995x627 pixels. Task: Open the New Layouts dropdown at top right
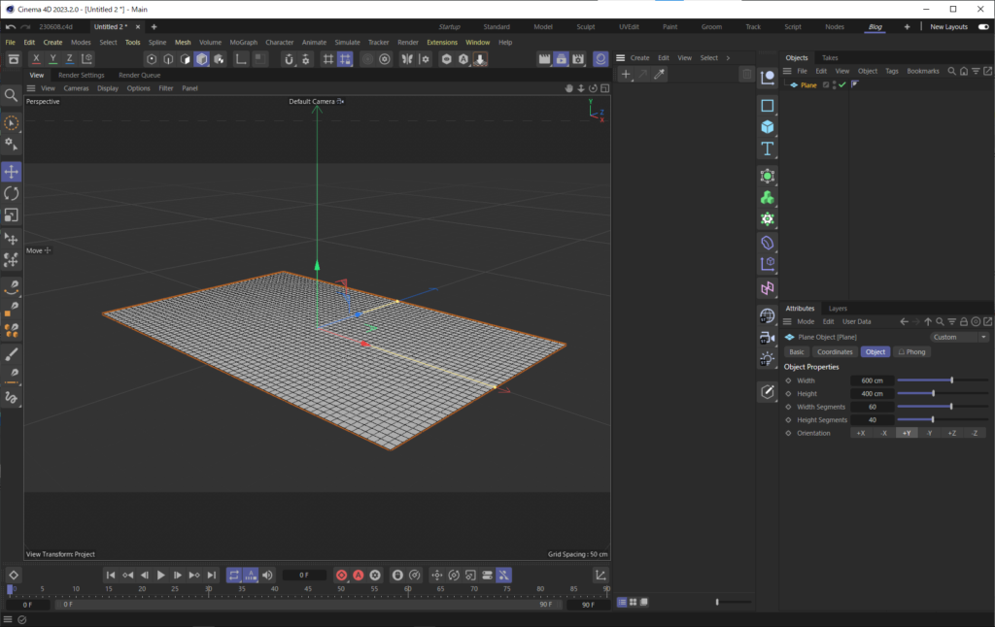point(947,26)
